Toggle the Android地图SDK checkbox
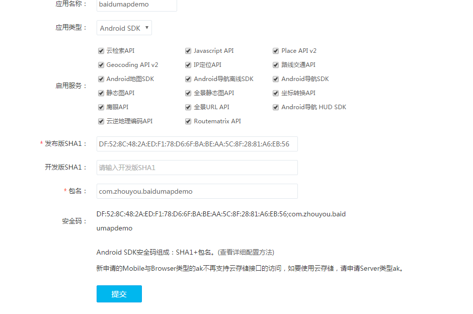This screenshot has width=473, height=314. click(101, 79)
